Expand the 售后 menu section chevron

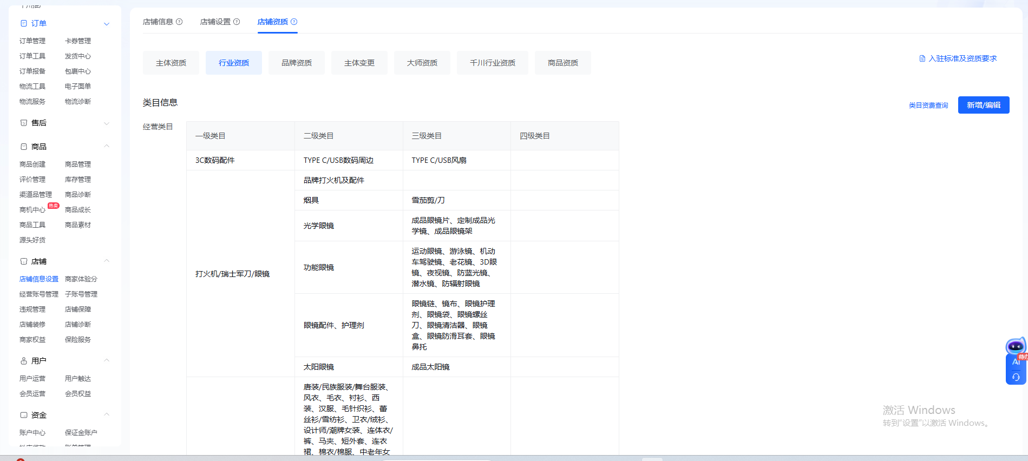[107, 123]
